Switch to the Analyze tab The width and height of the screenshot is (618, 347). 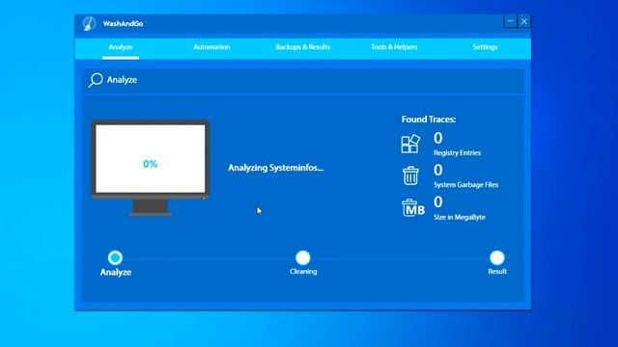click(x=121, y=47)
